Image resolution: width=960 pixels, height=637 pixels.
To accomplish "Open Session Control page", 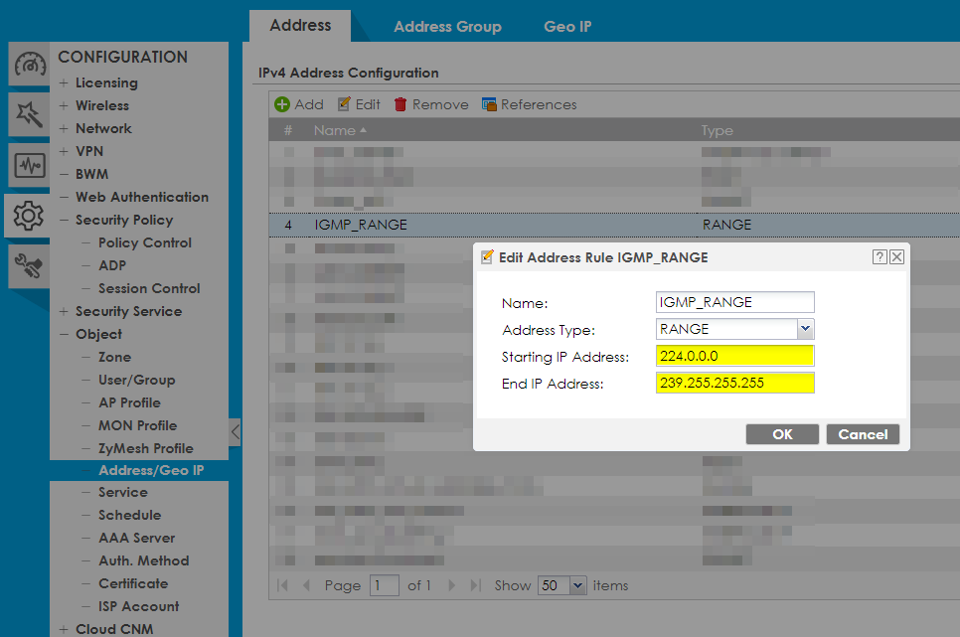I will tap(149, 288).
